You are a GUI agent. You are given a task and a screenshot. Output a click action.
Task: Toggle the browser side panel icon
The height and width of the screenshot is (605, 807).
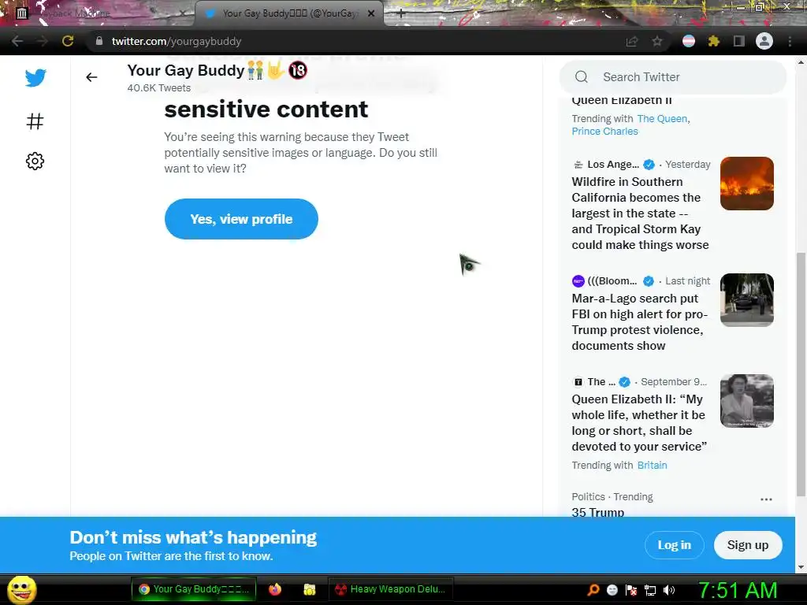tap(739, 41)
